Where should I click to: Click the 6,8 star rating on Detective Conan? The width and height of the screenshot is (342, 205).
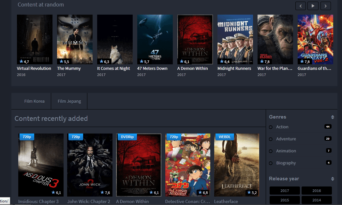click(x=203, y=192)
